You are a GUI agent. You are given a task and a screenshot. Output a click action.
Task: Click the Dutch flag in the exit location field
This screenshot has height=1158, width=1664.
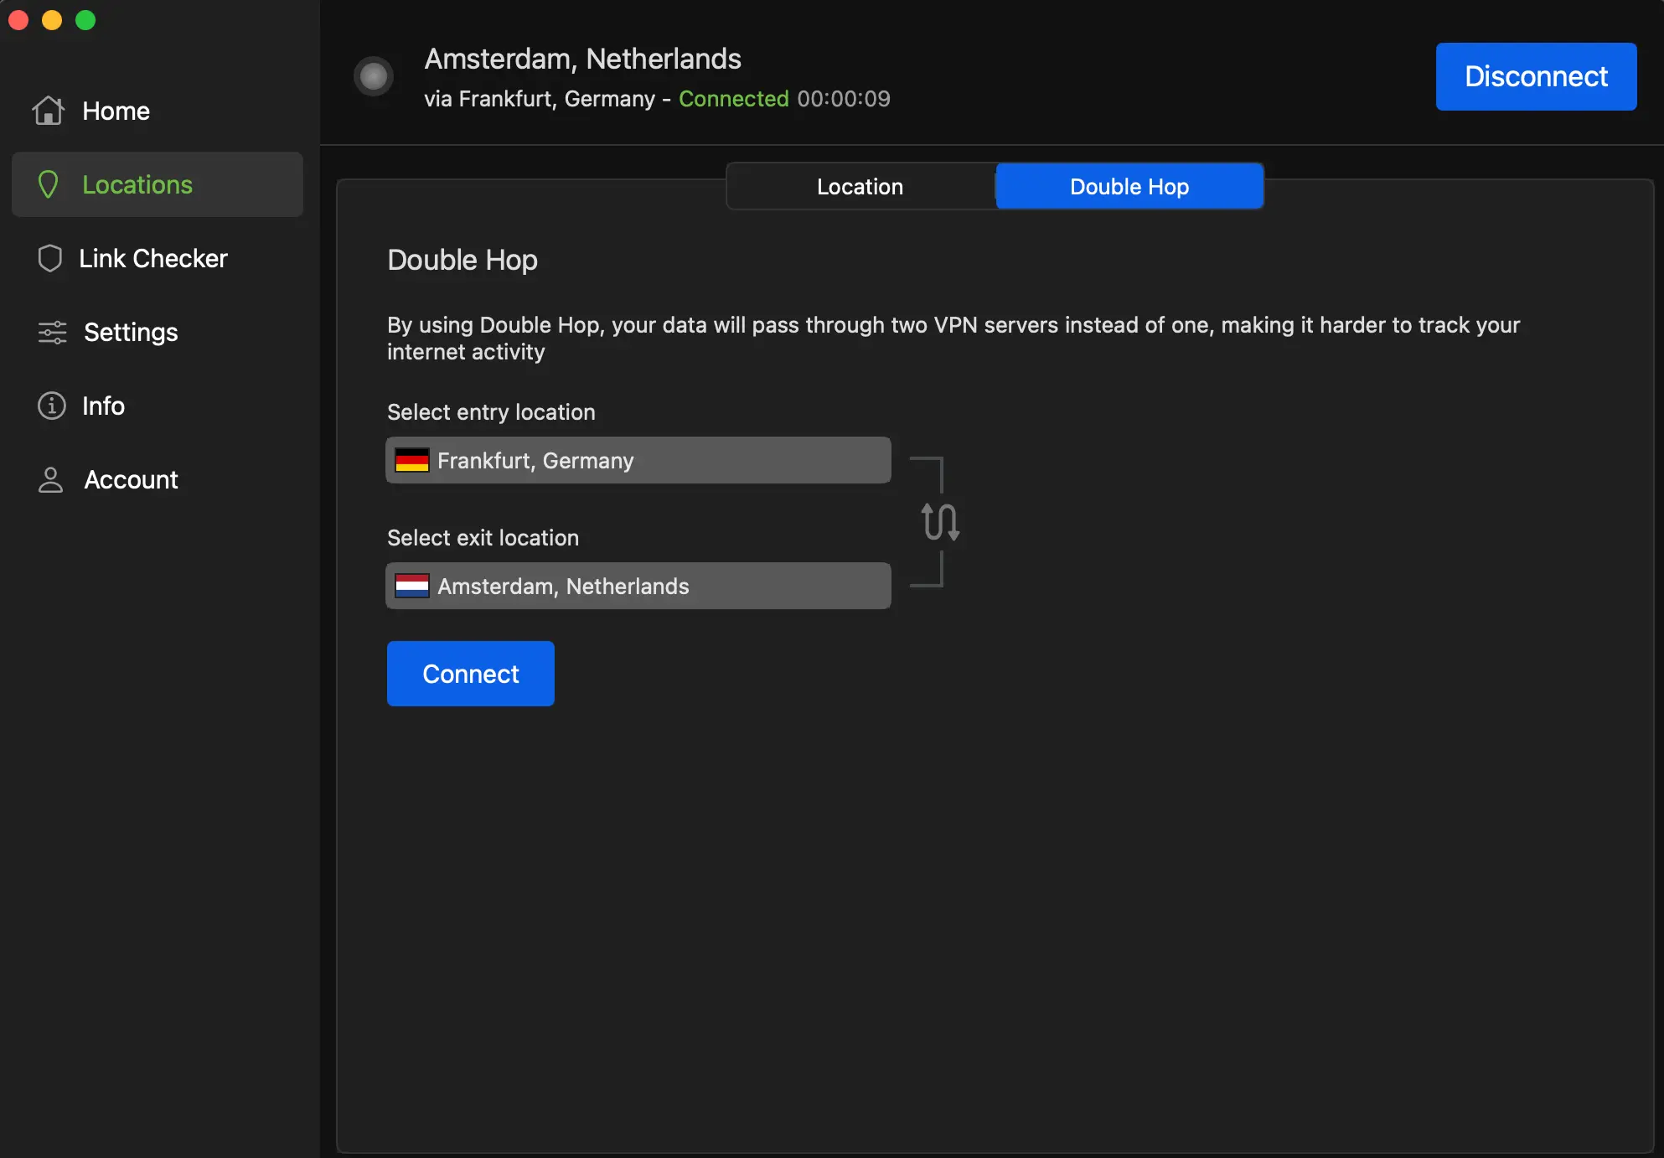(411, 586)
